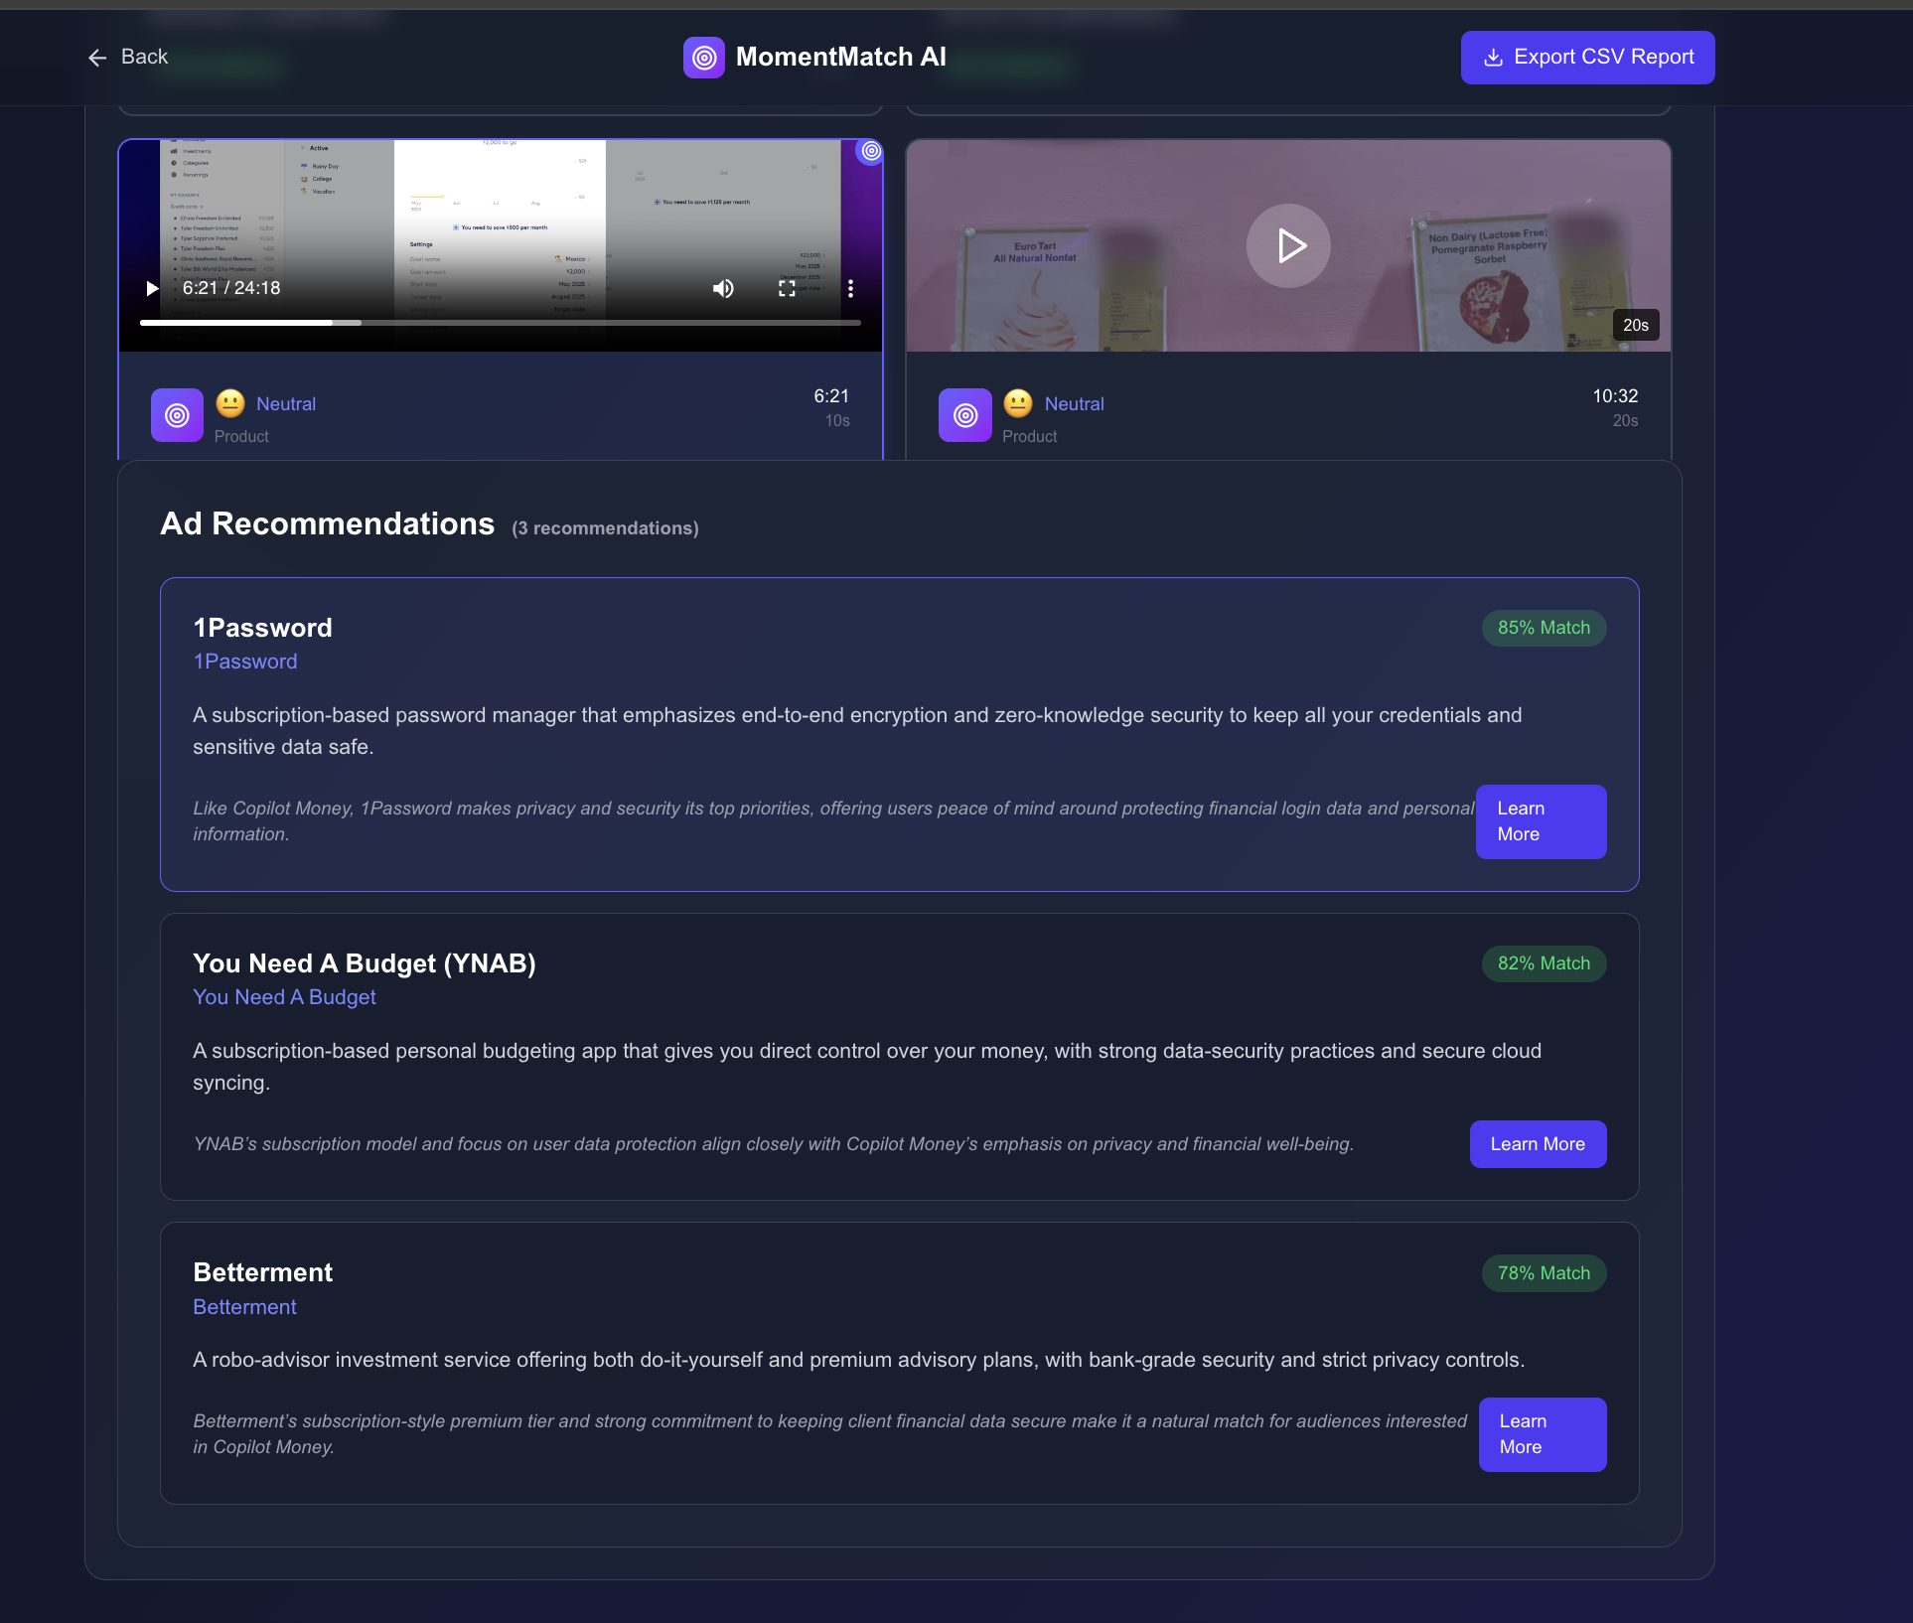
Task: Export the CSV report
Action: tap(1587, 58)
